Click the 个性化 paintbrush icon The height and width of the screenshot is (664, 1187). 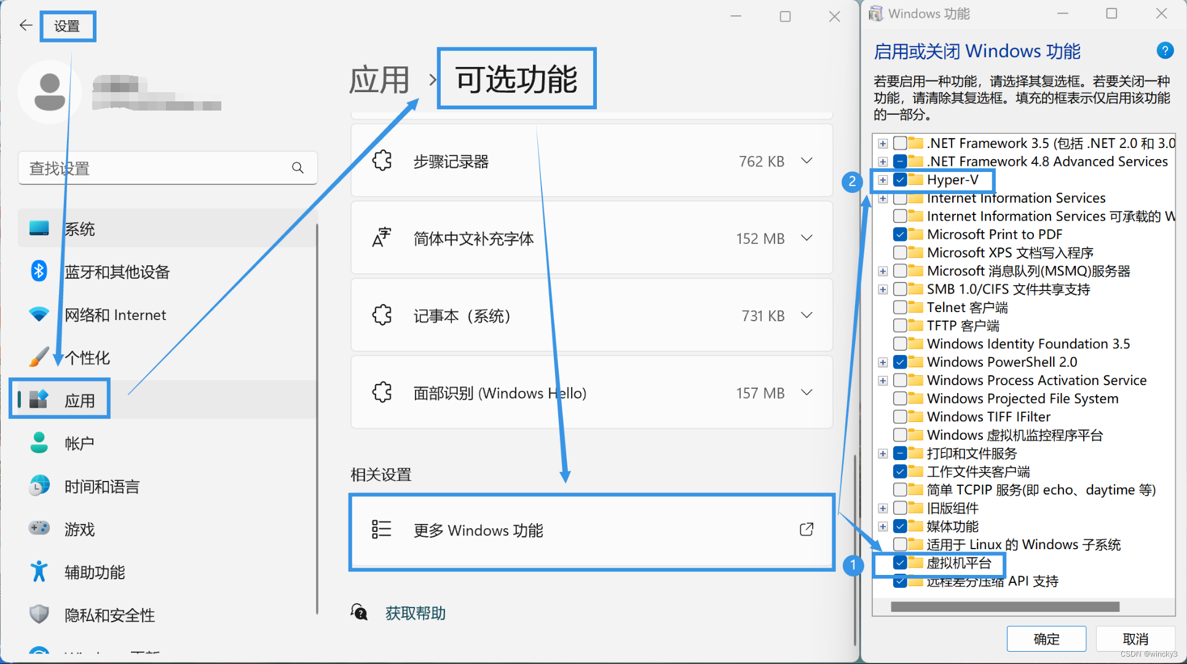pyautogui.click(x=39, y=357)
